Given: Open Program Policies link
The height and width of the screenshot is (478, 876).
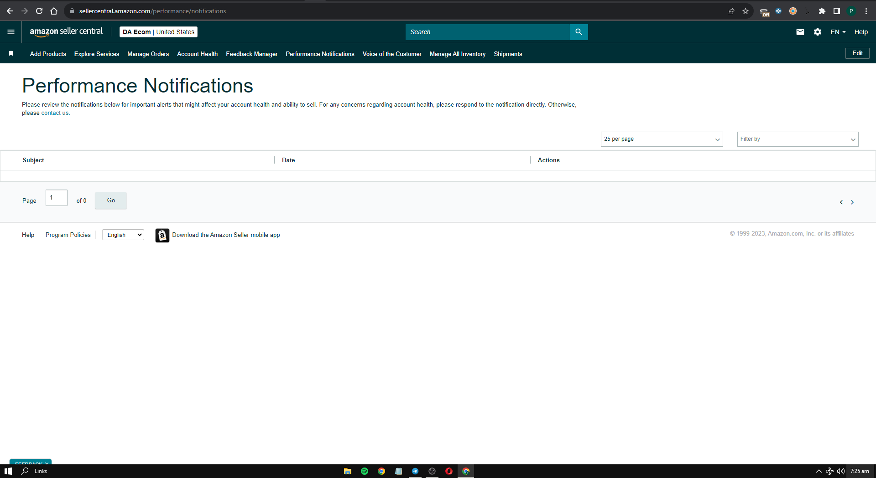Looking at the screenshot, I should pyautogui.click(x=68, y=235).
